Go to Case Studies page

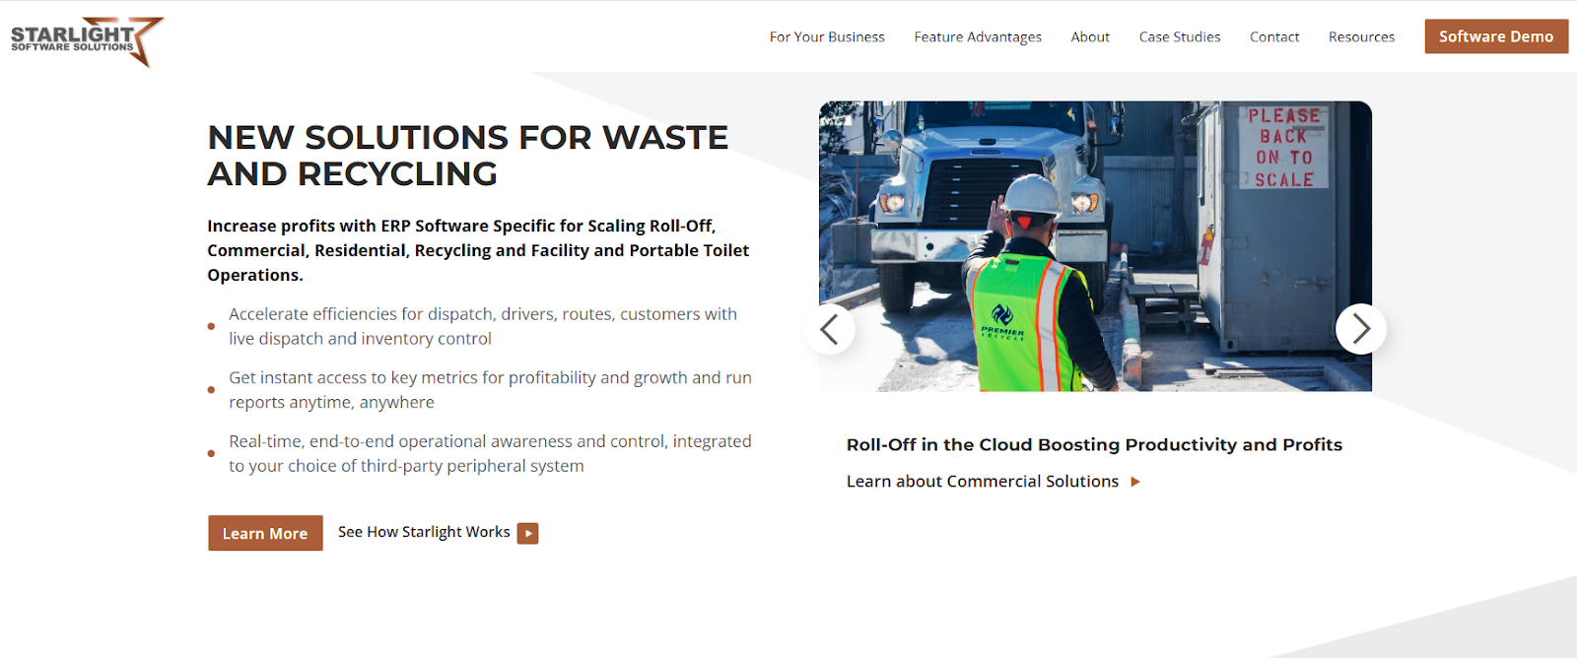click(1180, 37)
